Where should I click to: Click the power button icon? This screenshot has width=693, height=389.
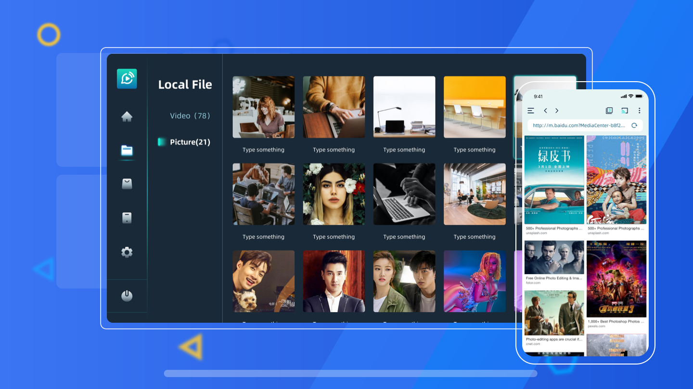pos(127,296)
